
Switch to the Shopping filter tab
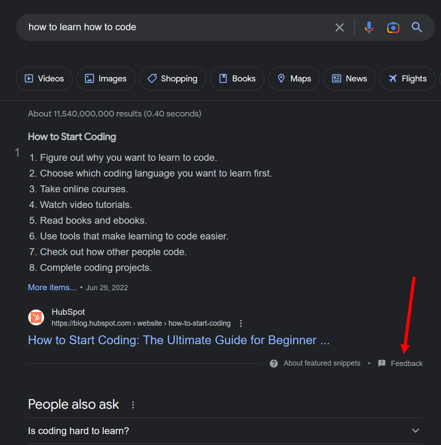(172, 79)
